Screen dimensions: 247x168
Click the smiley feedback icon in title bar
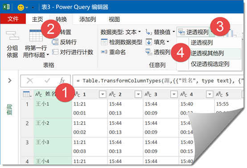21,7
